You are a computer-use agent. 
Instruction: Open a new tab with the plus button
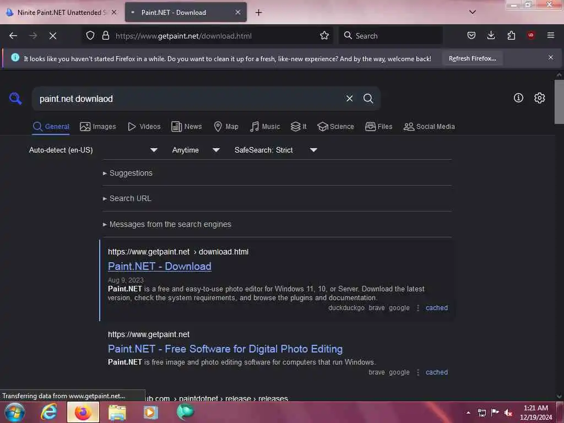258,13
